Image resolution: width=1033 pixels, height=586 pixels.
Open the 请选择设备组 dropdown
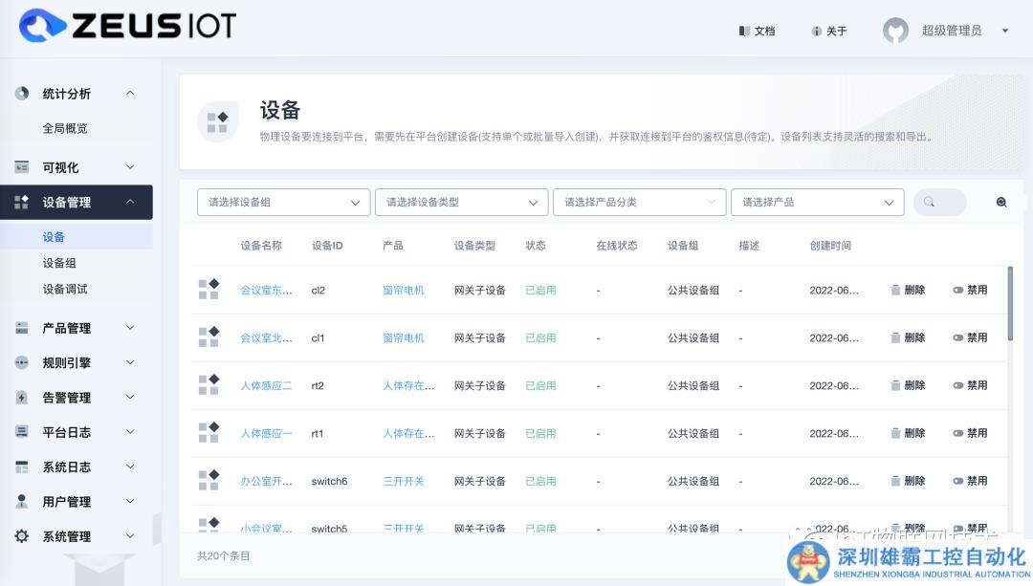(x=283, y=203)
